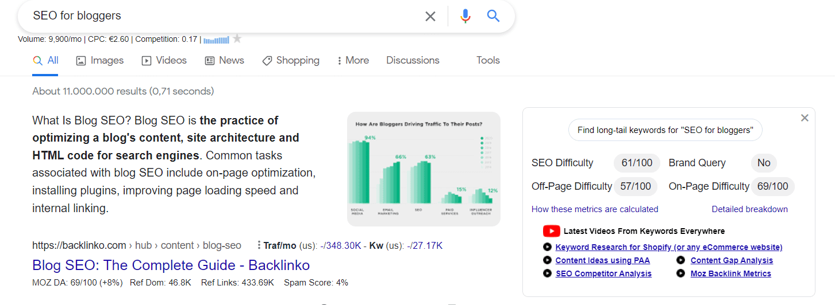Image resolution: width=835 pixels, height=305 pixels.
Task: Clear the search box with X icon
Action: click(430, 16)
